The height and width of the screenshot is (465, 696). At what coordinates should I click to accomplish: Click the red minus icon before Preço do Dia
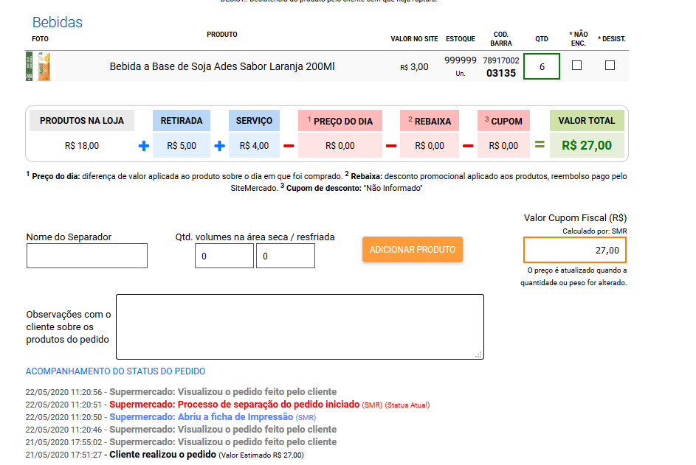click(289, 146)
